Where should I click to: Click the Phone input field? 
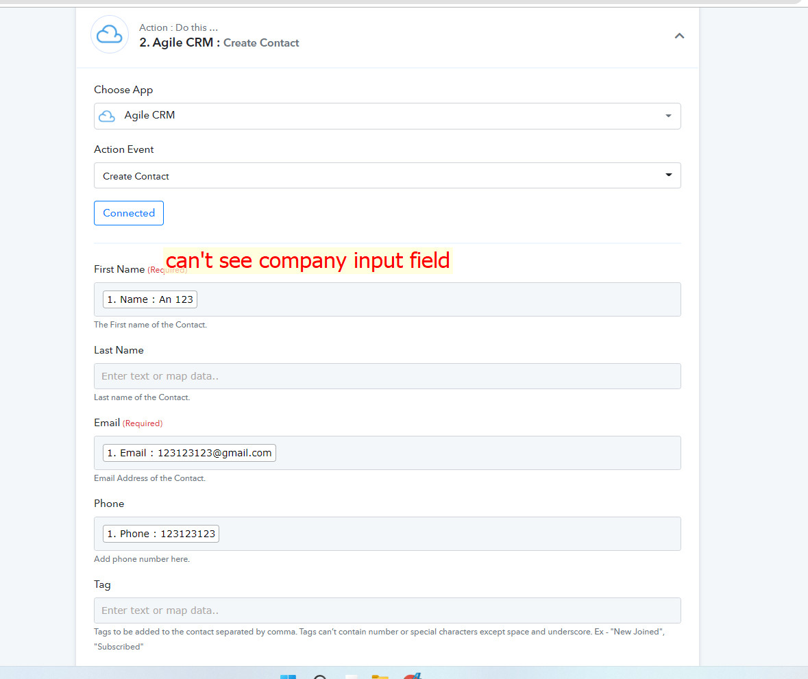click(387, 534)
